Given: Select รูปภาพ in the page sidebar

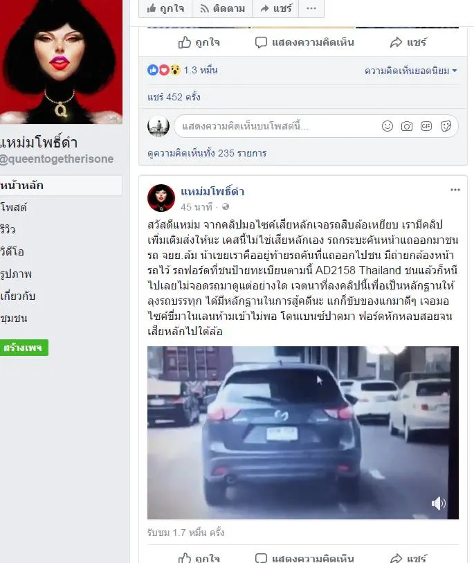Looking at the screenshot, I should [x=16, y=274].
